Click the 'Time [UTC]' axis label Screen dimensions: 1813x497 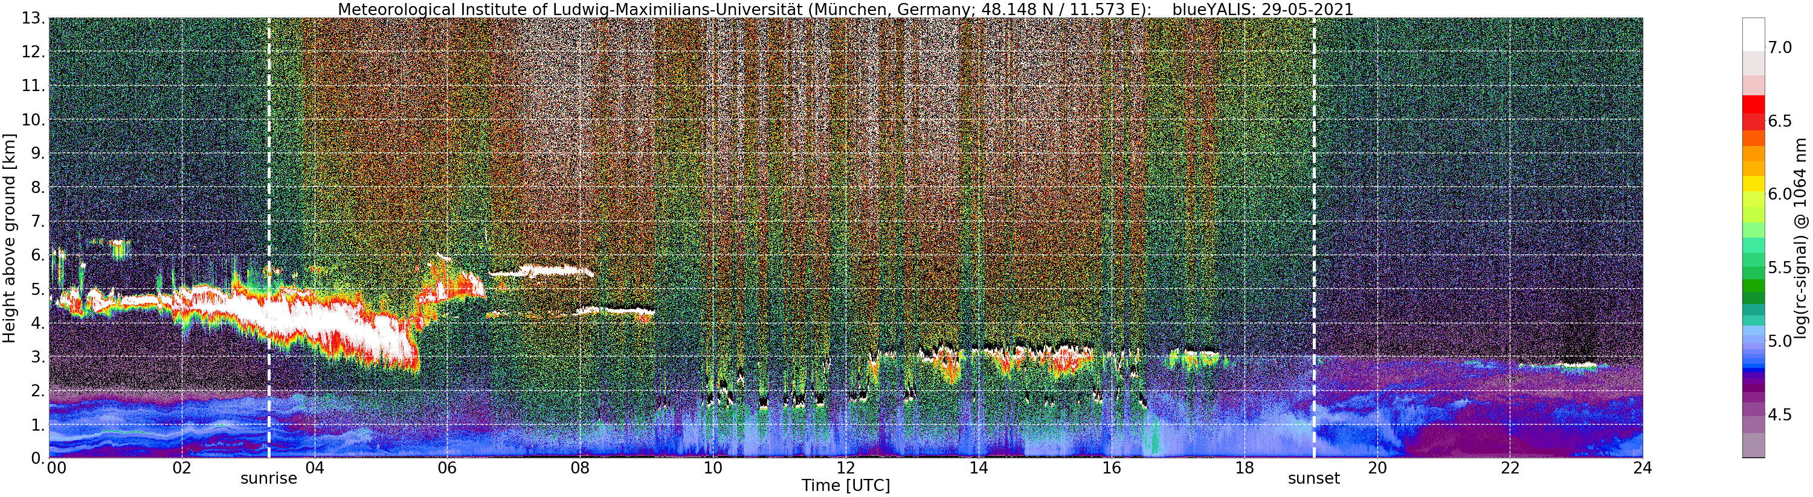[x=845, y=486]
